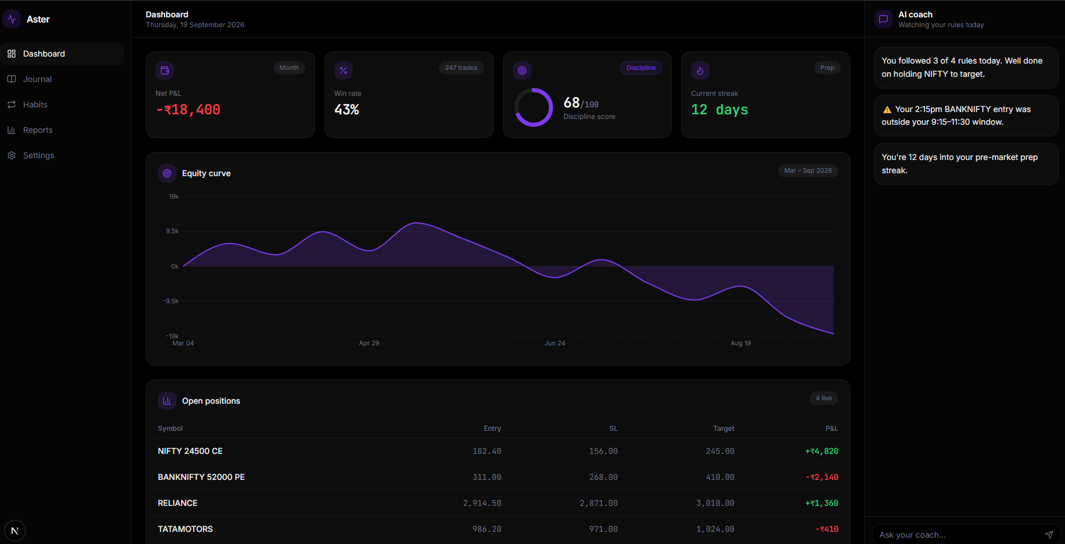Click the Reports bar-chart icon
This screenshot has height=544, width=1065.
pyautogui.click(x=12, y=130)
